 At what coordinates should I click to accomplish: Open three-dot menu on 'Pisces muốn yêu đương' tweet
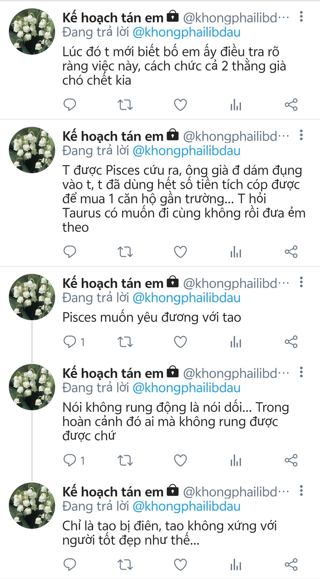point(301,282)
